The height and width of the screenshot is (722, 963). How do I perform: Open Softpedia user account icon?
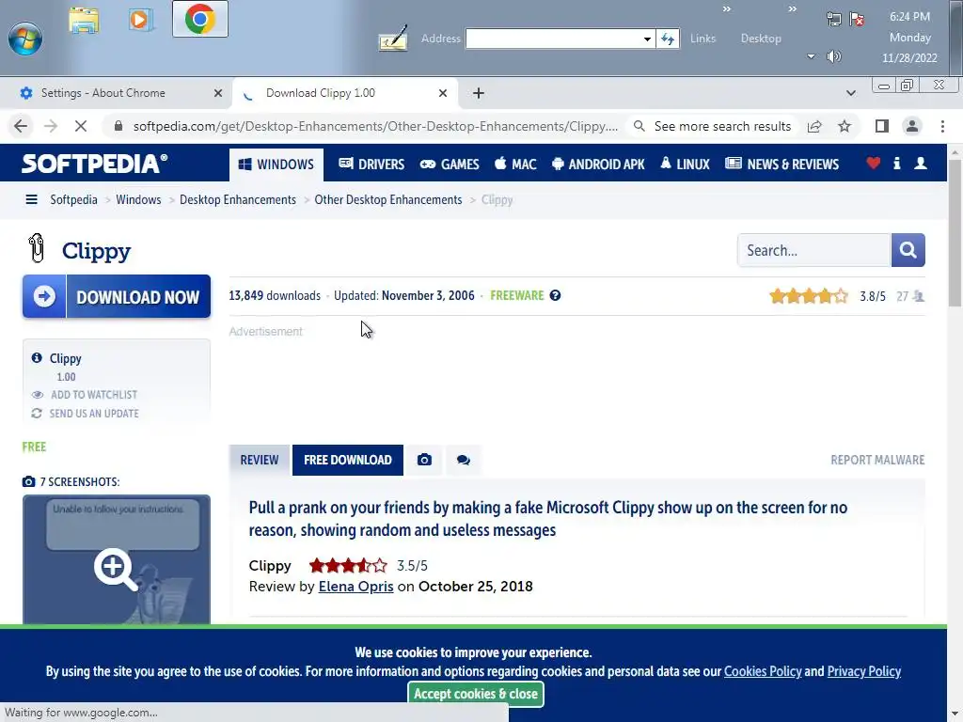[x=921, y=164]
